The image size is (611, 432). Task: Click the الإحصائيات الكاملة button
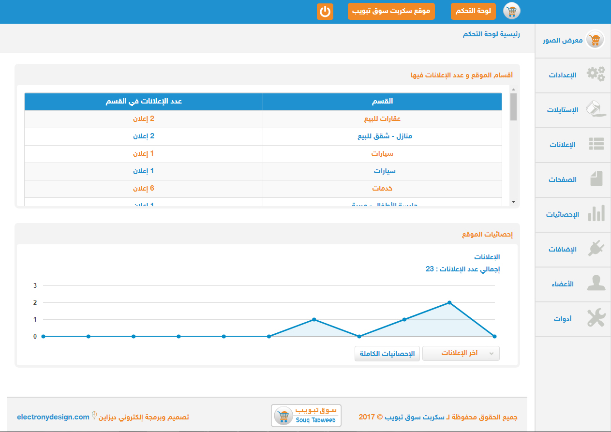pos(387,354)
